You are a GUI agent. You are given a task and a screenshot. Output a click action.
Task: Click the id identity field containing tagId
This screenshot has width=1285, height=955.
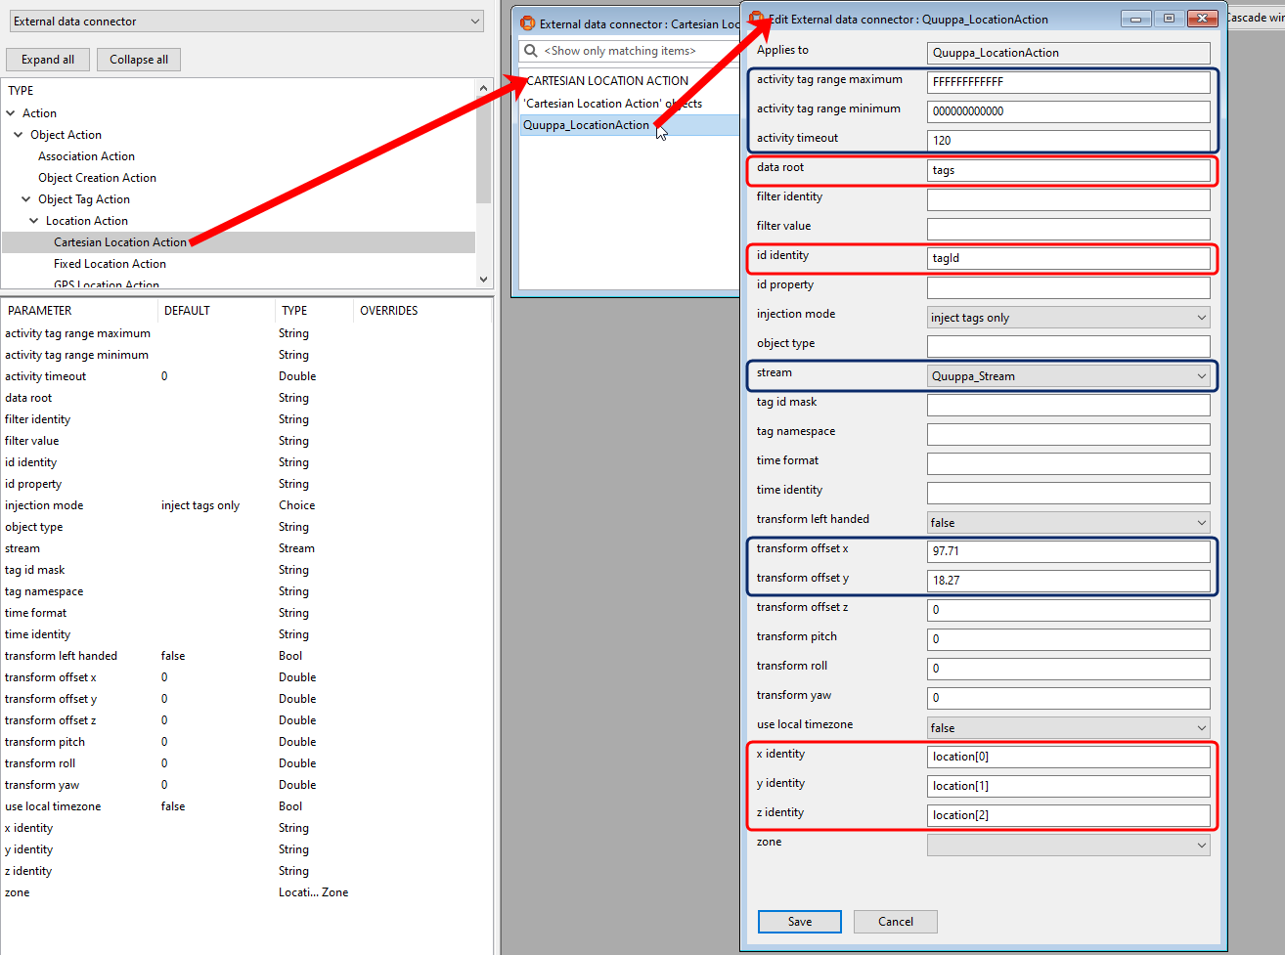[1068, 258]
